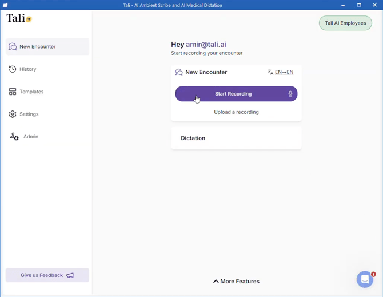The image size is (383, 297).
Task: Open the chat support bubble
Action: pos(365,279)
